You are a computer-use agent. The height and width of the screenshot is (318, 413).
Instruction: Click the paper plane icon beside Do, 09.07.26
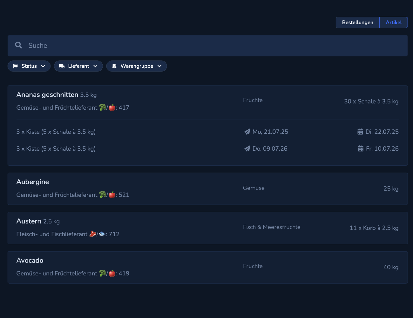247,149
